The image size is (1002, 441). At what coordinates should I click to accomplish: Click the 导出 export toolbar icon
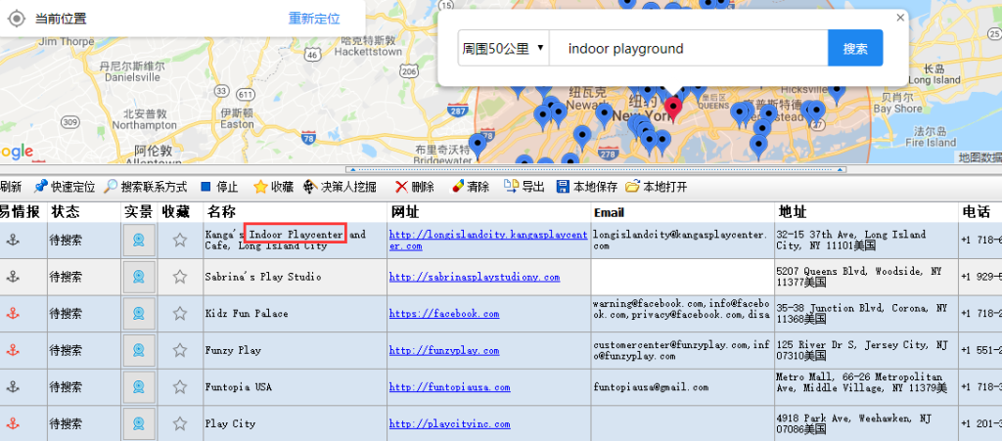tap(511, 187)
